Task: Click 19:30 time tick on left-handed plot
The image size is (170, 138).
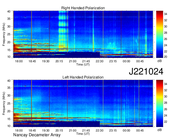Action: click(x=46, y=130)
